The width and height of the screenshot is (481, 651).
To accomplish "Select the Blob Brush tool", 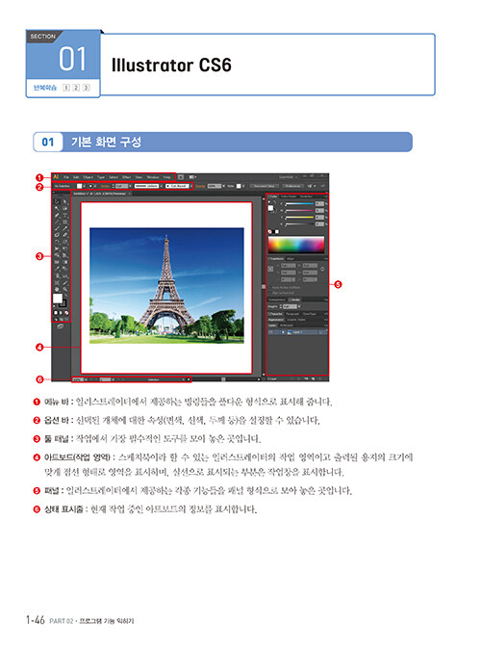I will pos(57,235).
